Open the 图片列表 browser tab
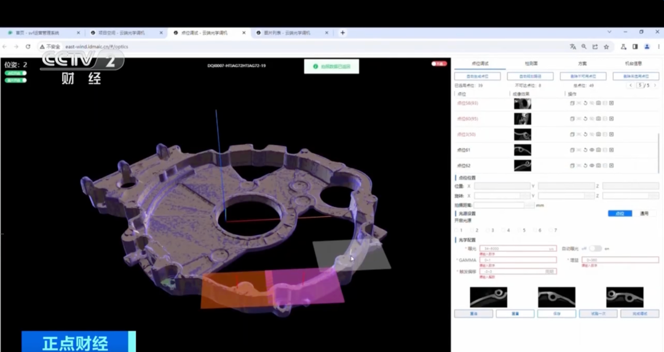The width and height of the screenshot is (664, 352). click(x=283, y=33)
